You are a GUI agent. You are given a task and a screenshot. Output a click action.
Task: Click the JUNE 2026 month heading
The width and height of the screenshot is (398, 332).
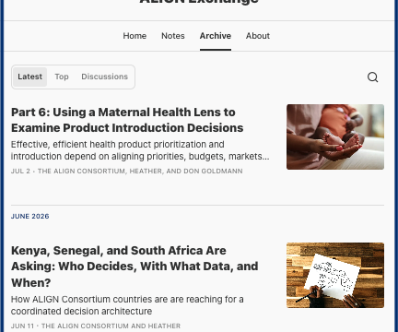coord(30,216)
